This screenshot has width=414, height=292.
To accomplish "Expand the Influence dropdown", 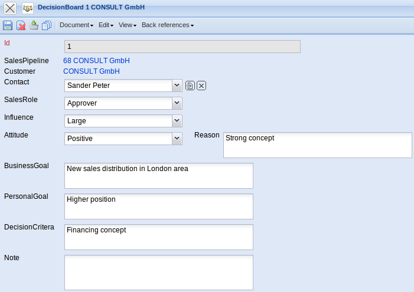I will (177, 121).
